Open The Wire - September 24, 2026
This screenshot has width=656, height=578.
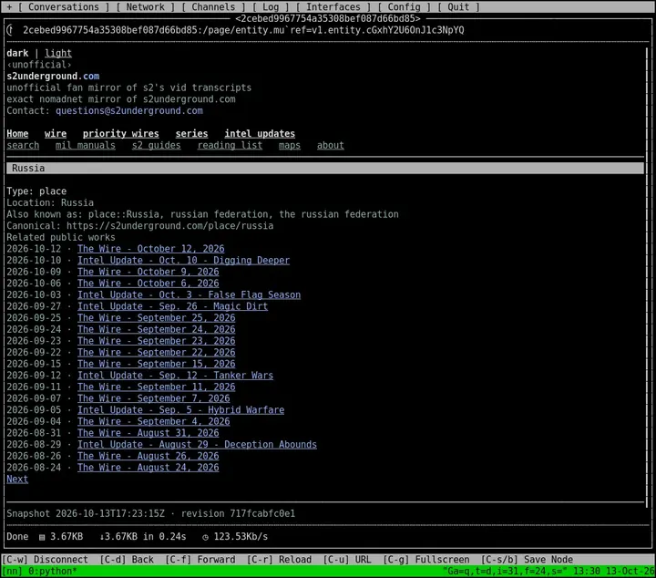point(157,329)
